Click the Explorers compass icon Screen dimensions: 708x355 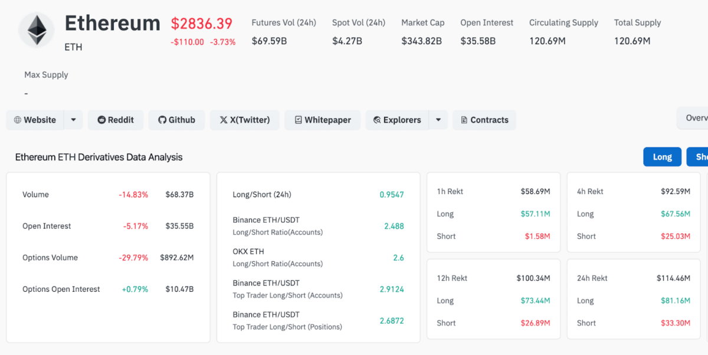click(x=376, y=120)
